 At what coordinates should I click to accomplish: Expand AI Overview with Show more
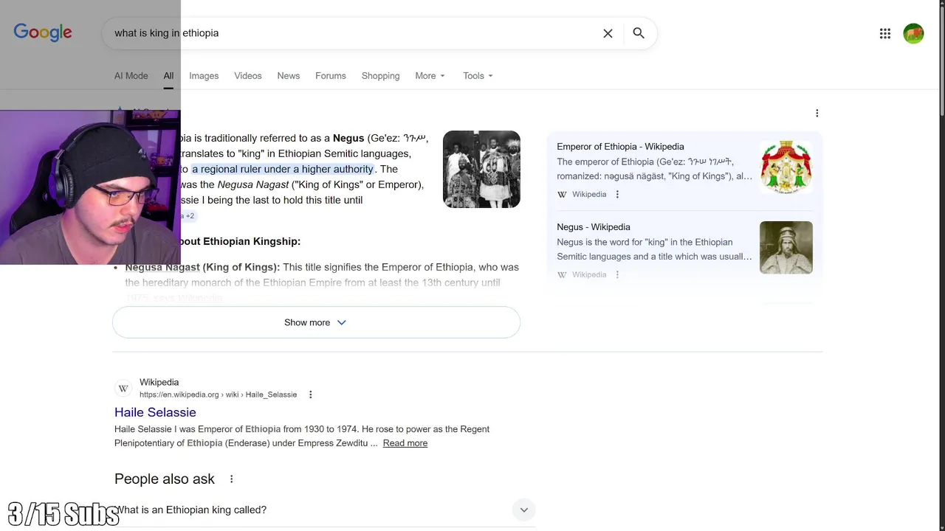[316, 322]
